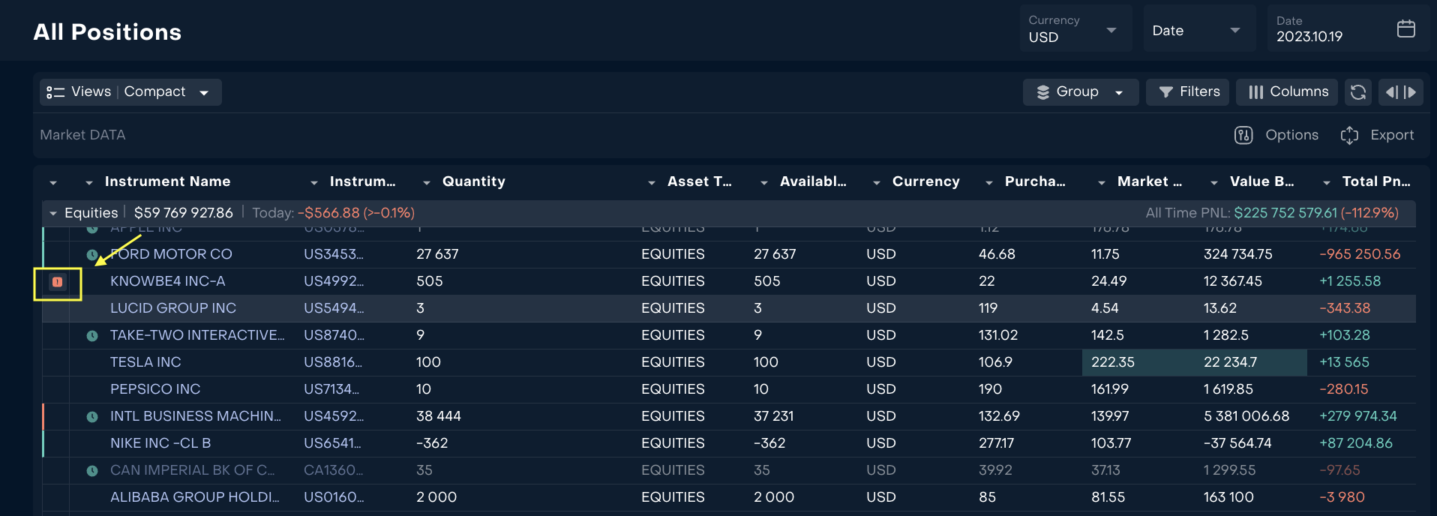Click the clock icon beside INTL BUSINESS MACHINES

pyautogui.click(x=92, y=417)
